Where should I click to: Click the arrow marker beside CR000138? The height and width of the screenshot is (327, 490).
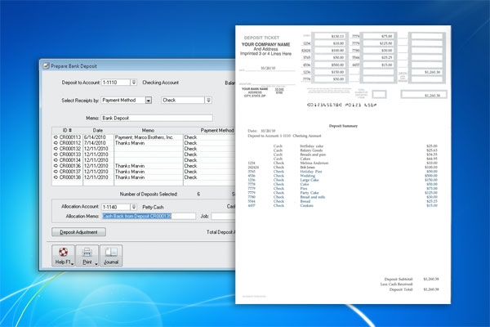(x=56, y=176)
